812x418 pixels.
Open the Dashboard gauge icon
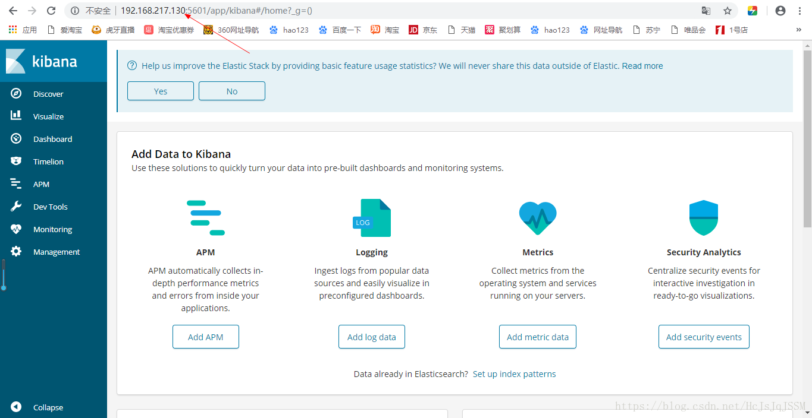(x=16, y=139)
